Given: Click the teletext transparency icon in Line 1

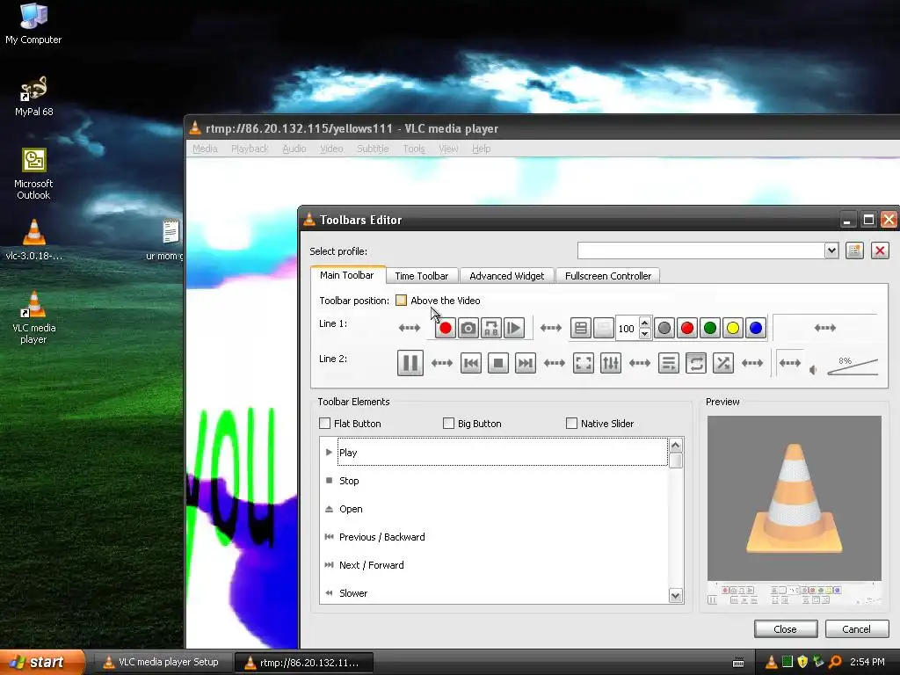Looking at the screenshot, I should [x=603, y=329].
